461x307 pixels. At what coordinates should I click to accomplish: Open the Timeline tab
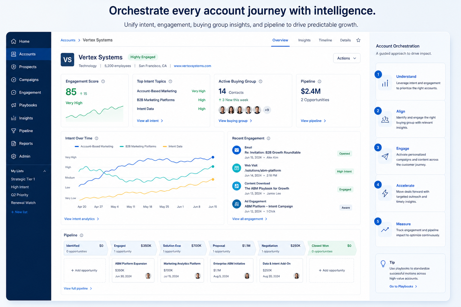click(x=325, y=40)
